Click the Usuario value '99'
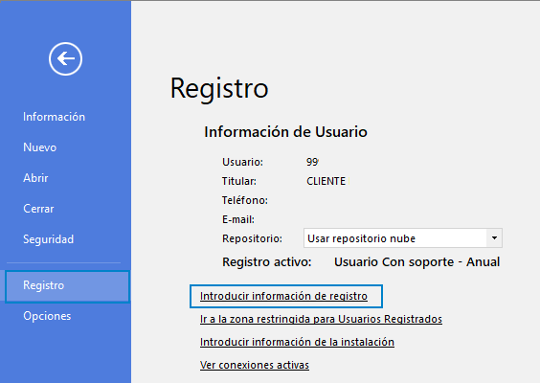The width and height of the screenshot is (540, 383). 312,162
